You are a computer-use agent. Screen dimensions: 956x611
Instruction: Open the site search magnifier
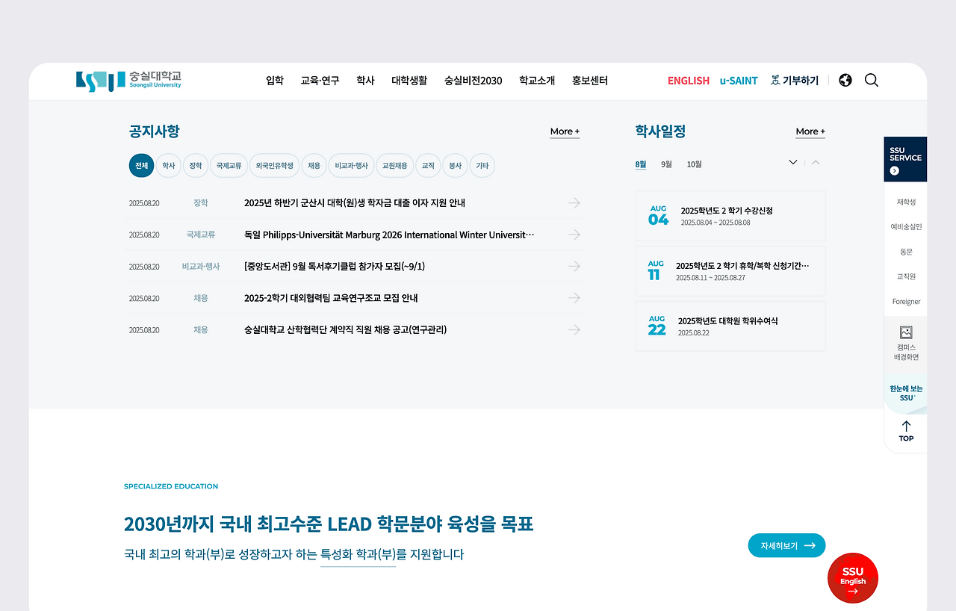(871, 80)
